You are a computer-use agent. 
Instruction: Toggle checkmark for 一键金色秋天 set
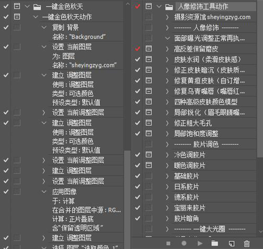click(6, 6)
